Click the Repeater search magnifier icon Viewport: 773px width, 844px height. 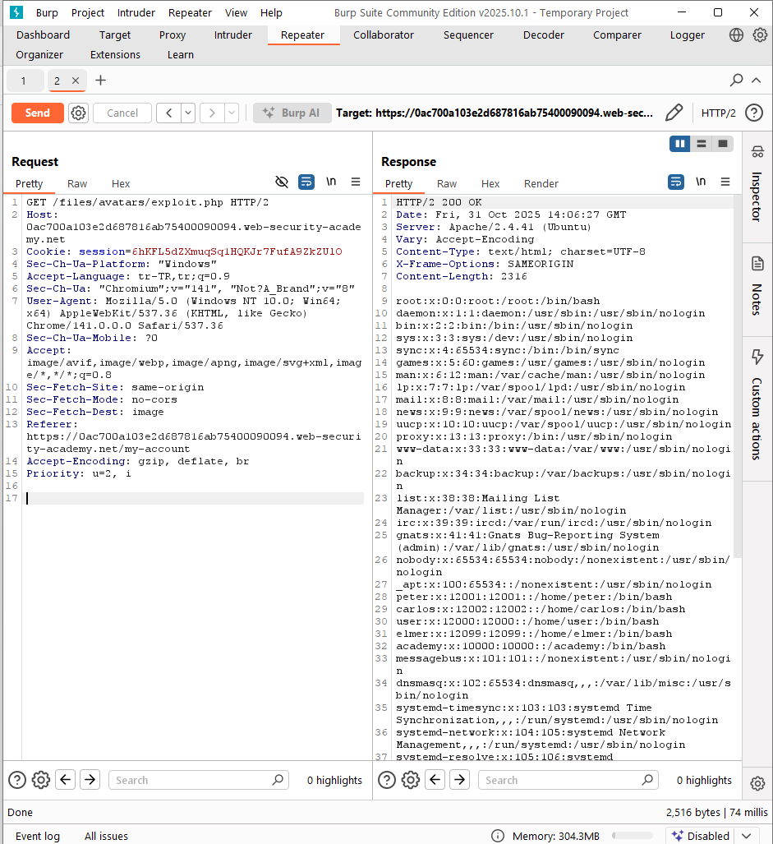[736, 81]
